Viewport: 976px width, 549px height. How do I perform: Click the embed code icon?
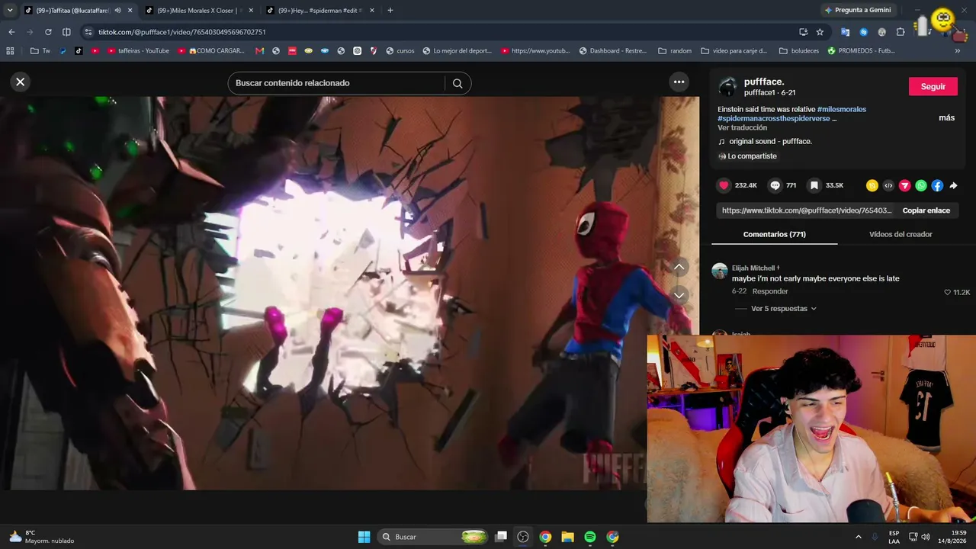pyautogui.click(x=888, y=185)
